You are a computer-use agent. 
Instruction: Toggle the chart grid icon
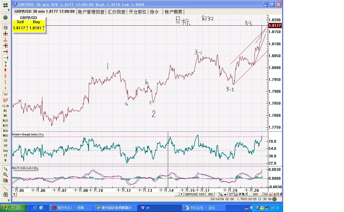pyautogui.click(x=6, y=28)
